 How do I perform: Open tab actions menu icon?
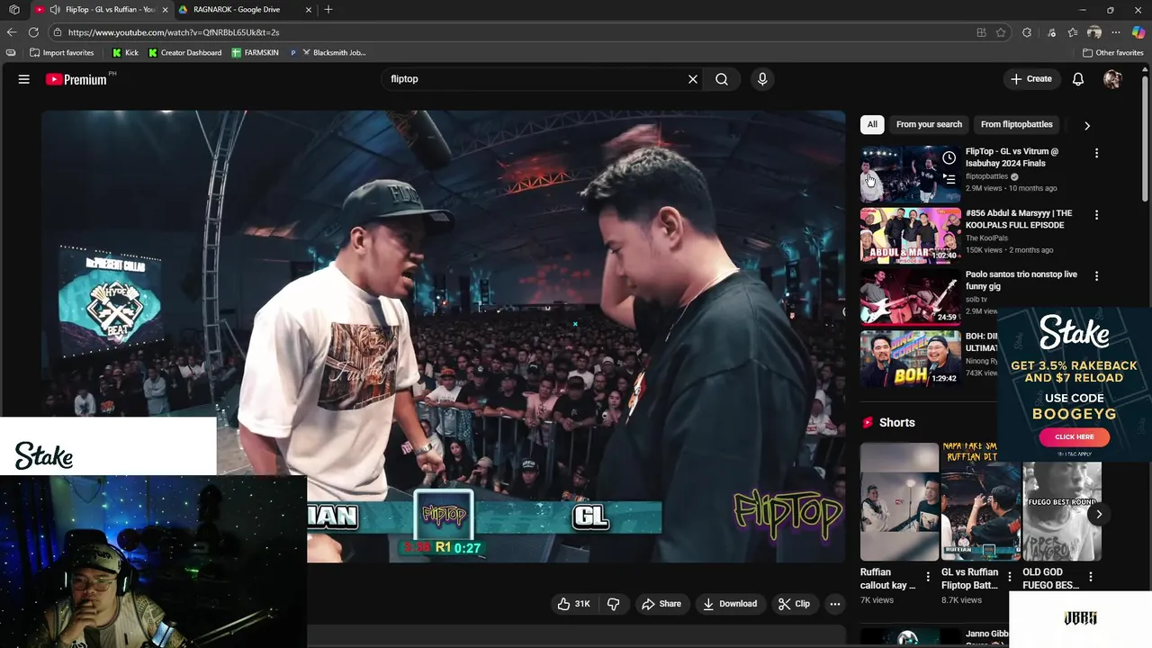14,10
